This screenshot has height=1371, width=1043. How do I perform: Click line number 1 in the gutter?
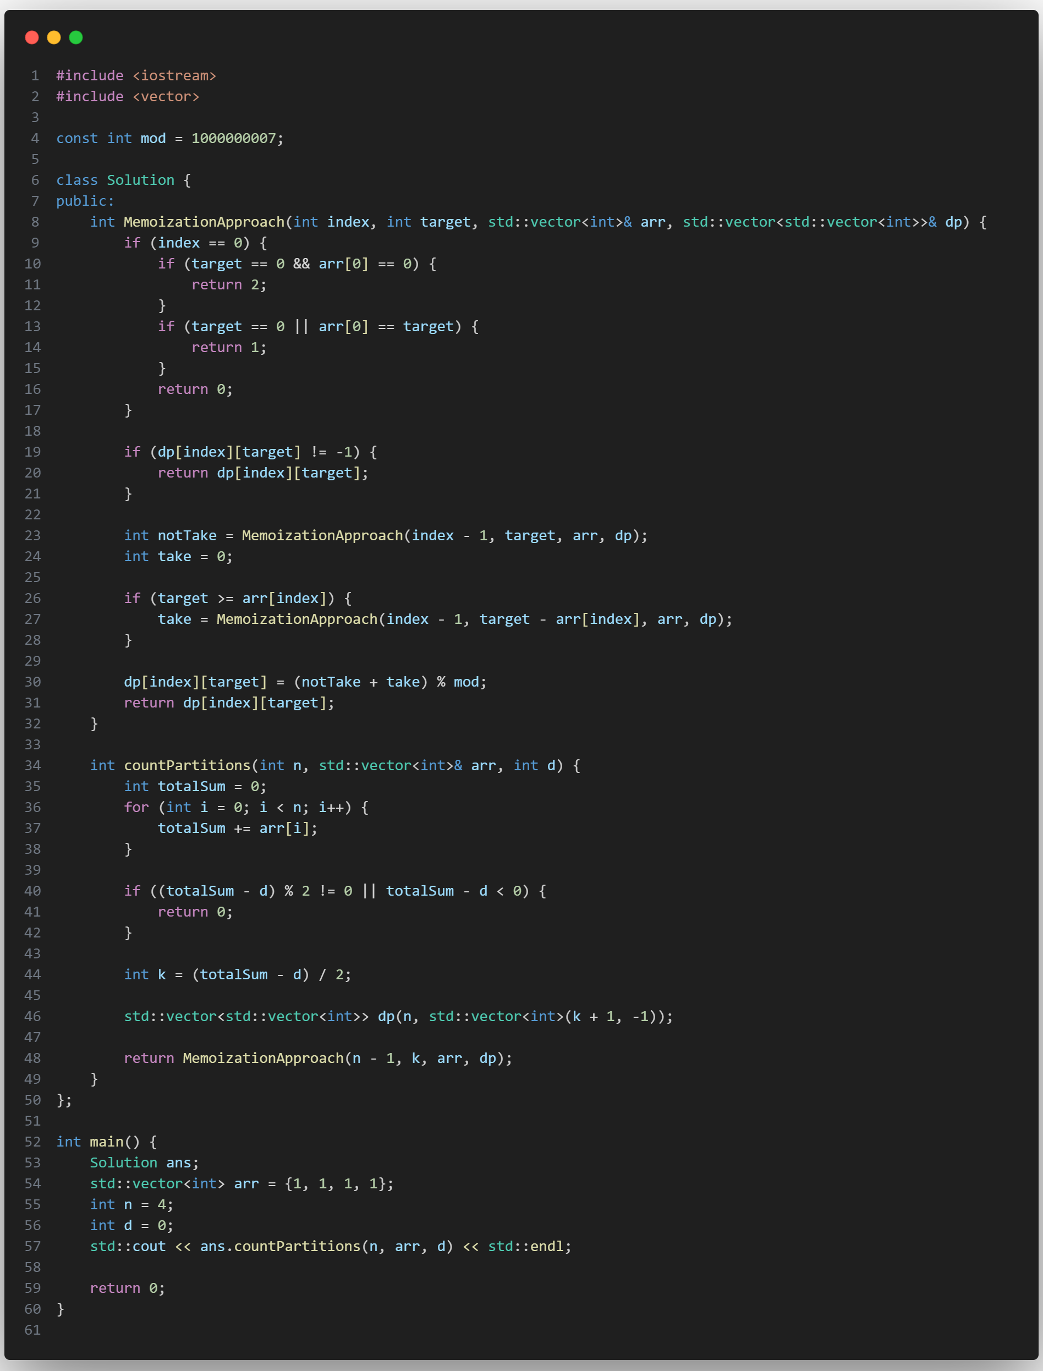[35, 76]
